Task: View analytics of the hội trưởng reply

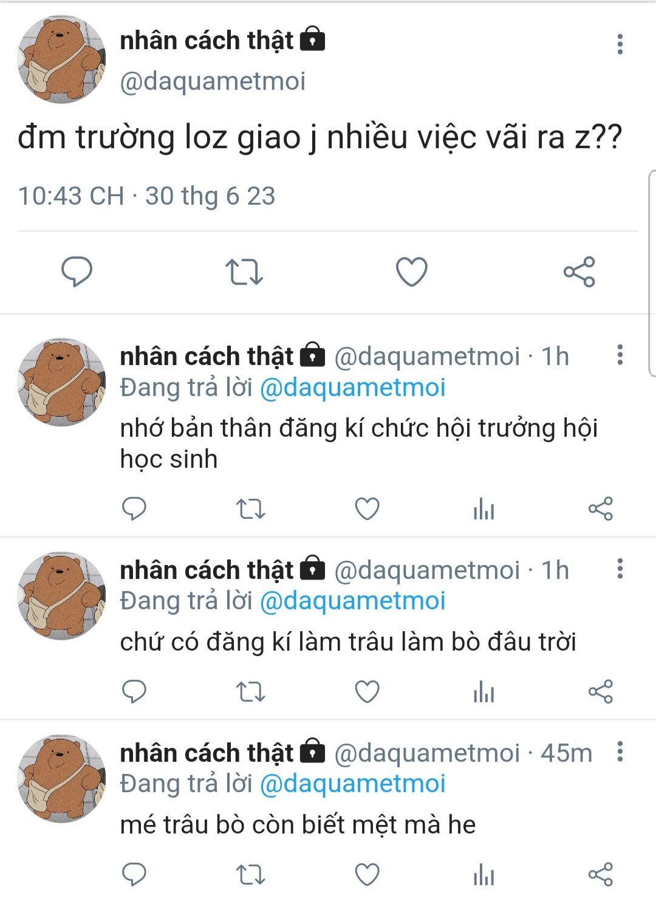Action: tap(483, 509)
